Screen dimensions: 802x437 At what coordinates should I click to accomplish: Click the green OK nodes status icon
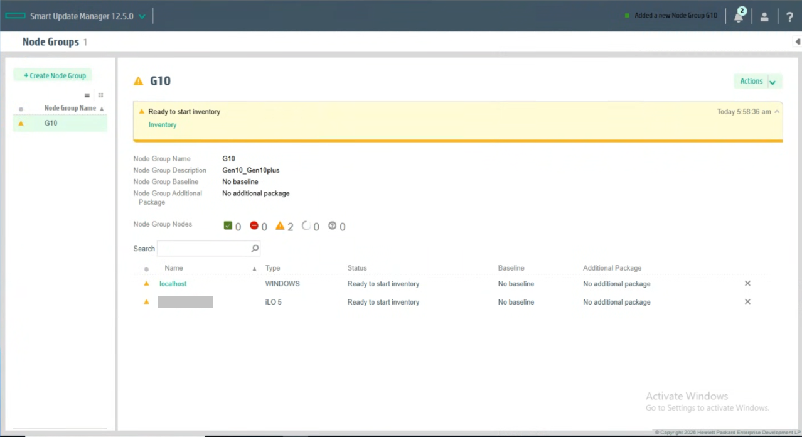228,225
